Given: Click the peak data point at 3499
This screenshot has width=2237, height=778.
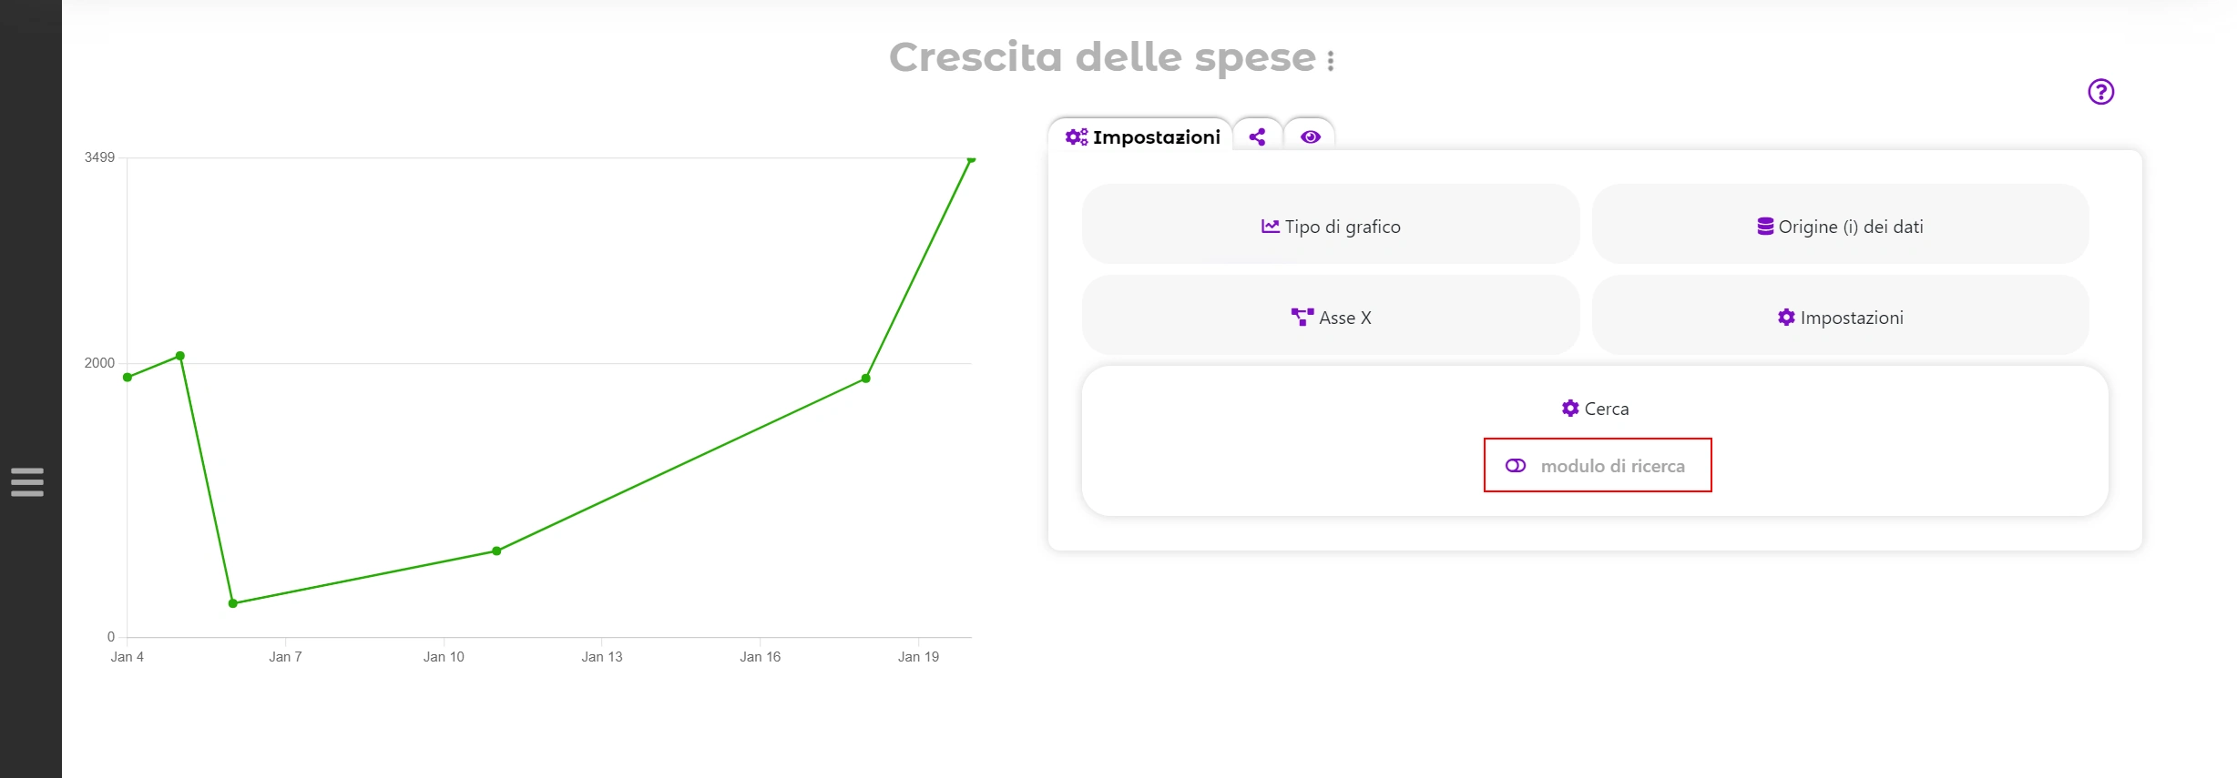Looking at the screenshot, I should (971, 159).
